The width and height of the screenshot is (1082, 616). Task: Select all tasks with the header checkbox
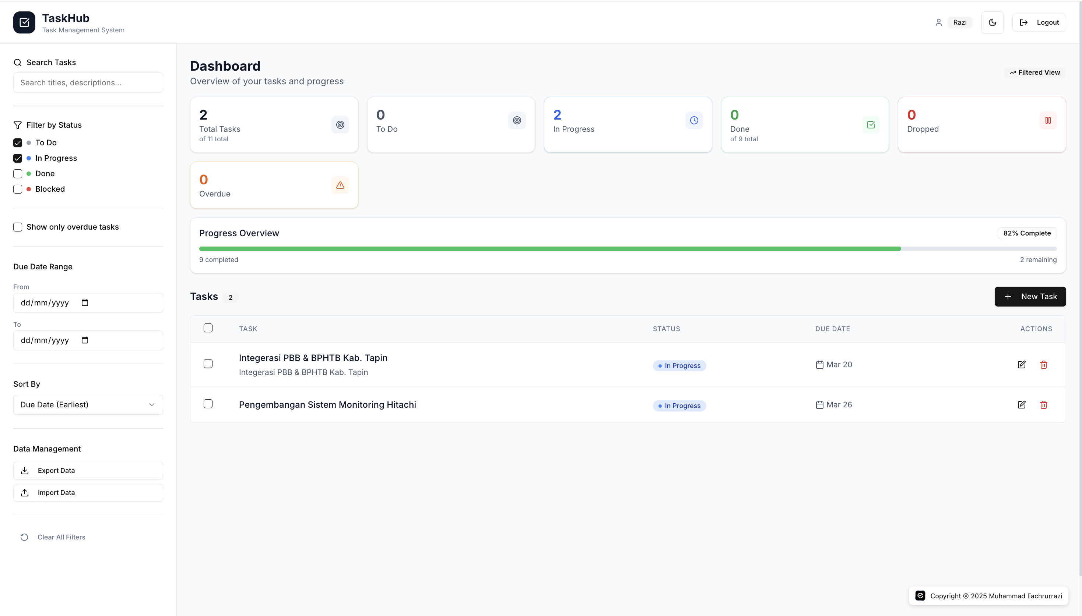pos(208,328)
